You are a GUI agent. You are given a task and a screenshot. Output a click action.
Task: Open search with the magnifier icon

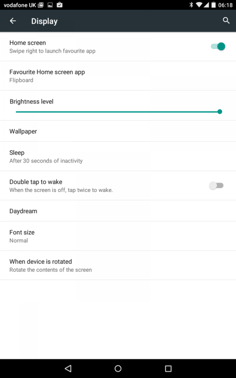pos(226,21)
